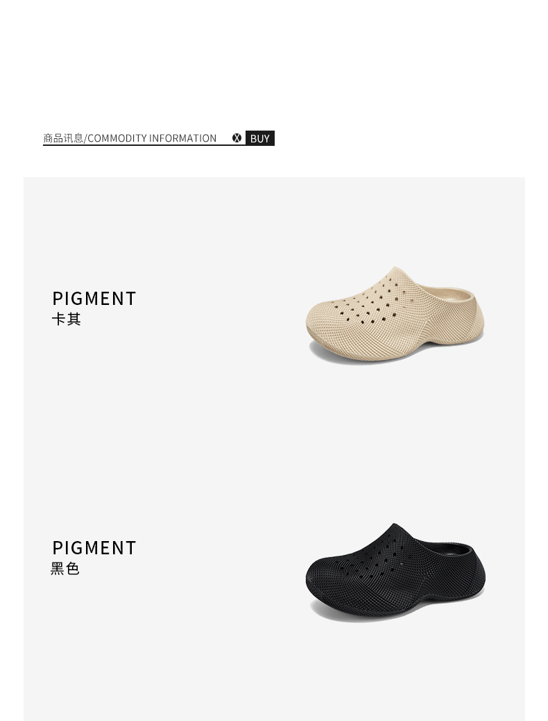Open the black clog product image
548x721 pixels.
[395, 571]
